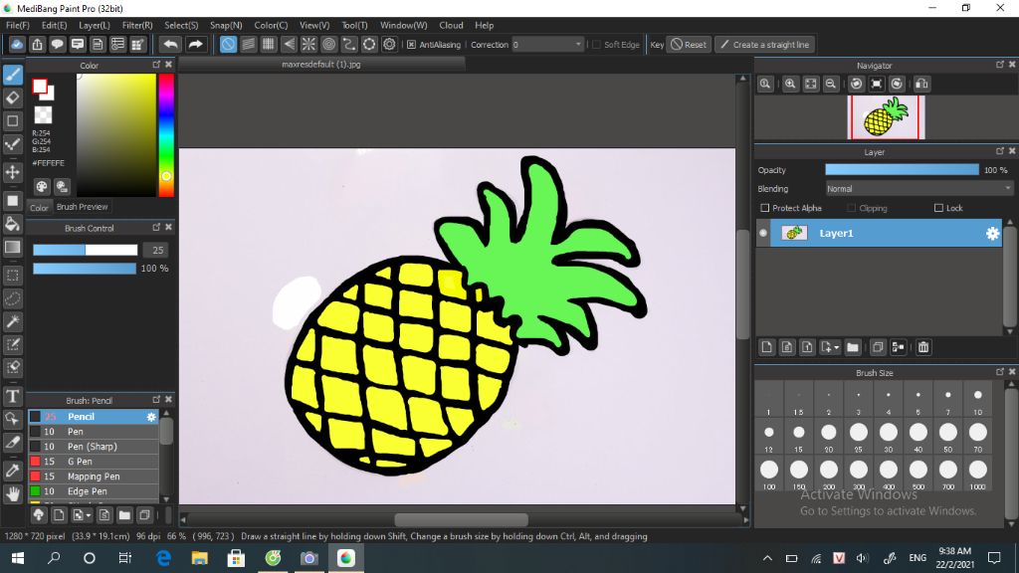Open the Snap menu

coord(226,25)
